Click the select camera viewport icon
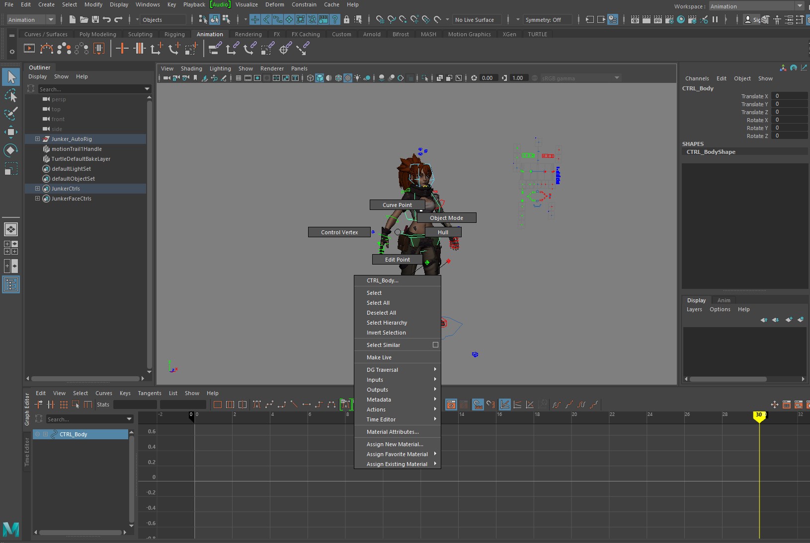Viewport: 810px width, 543px height. [166, 78]
